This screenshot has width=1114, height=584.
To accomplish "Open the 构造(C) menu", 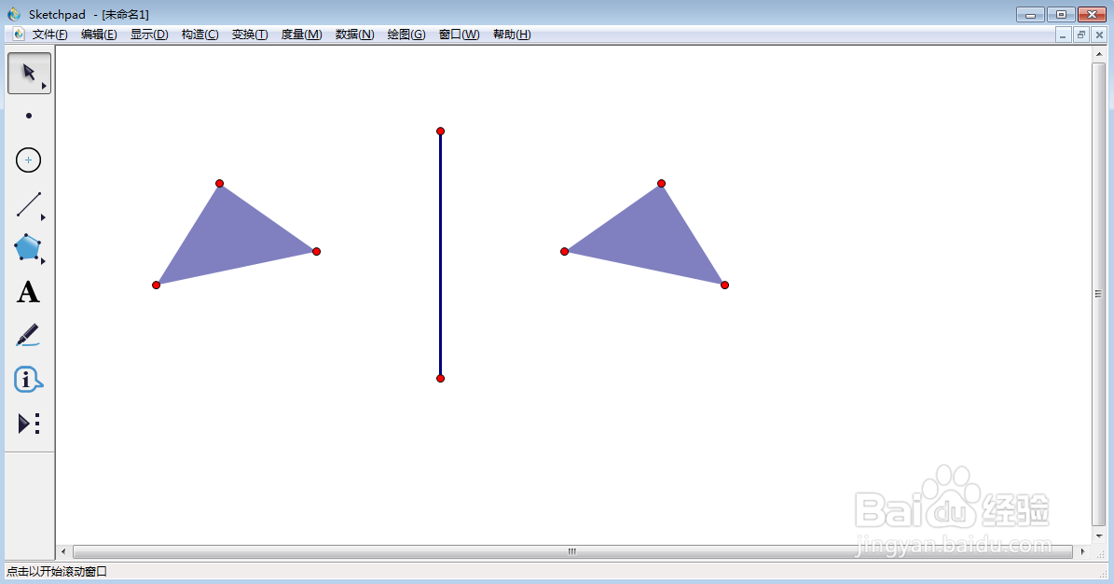I will (199, 35).
